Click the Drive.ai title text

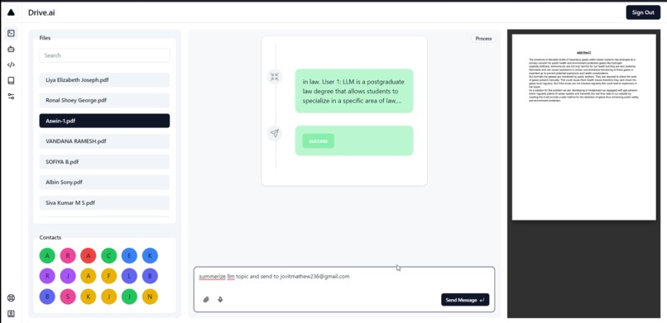click(x=41, y=12)
